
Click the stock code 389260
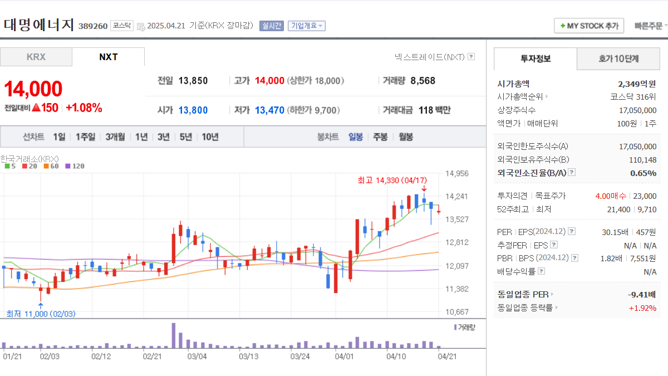pyautogui.click(x=93, y=26)
